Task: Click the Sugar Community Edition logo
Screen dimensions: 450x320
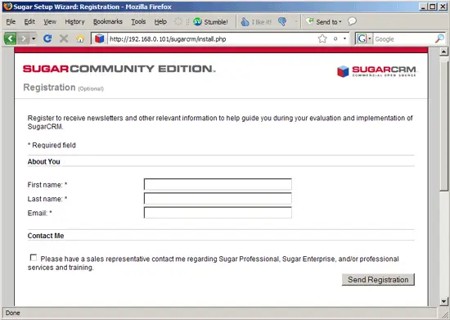Action: [x=119, y=69]
